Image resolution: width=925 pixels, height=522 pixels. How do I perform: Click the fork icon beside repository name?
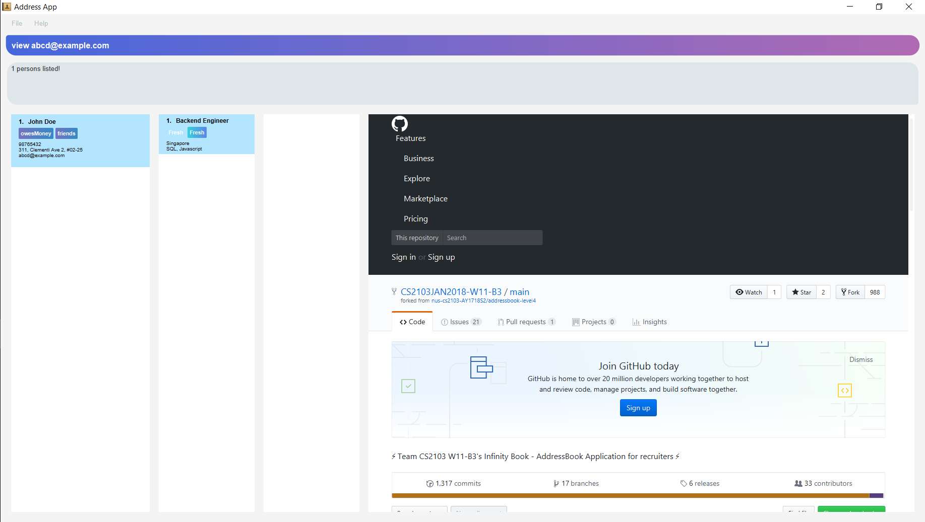pos(394,291)
